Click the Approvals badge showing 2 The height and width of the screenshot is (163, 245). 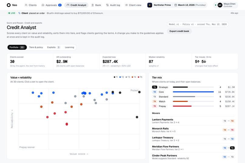point(60,5)
